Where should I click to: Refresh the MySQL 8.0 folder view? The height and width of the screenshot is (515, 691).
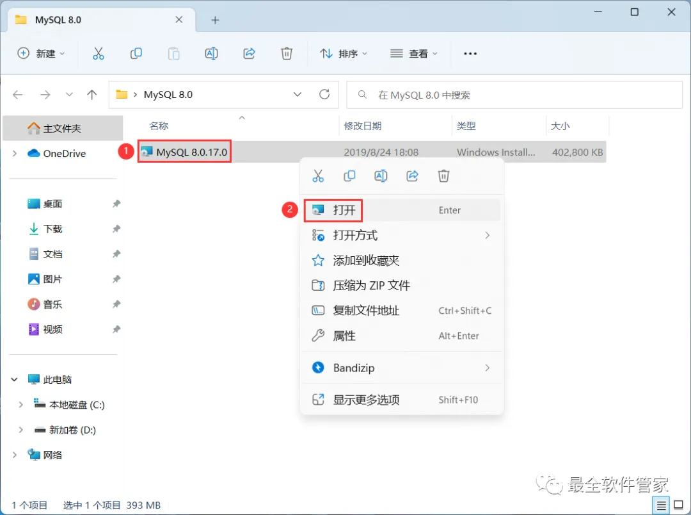point(324,94)
